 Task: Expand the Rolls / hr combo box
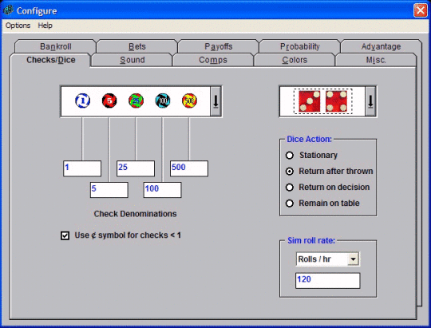pyautogui.click(x=354, y=259)
